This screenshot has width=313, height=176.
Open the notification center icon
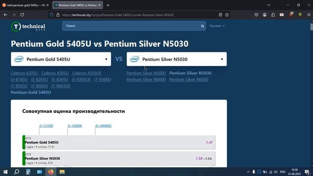pyautogui.click(x=307, y=172)
